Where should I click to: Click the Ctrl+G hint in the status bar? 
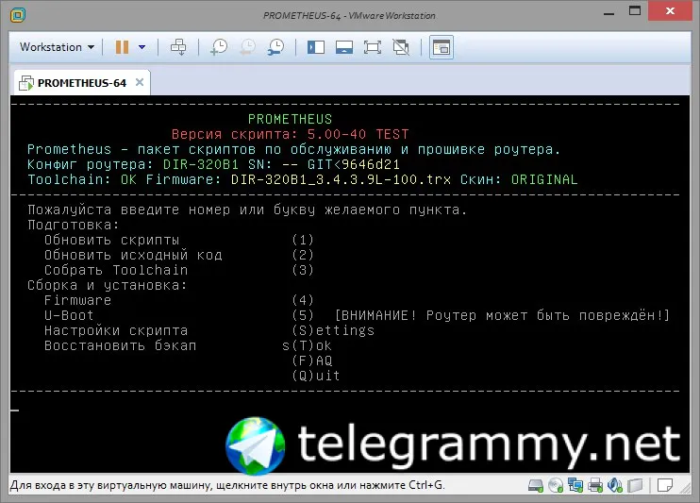426,485
